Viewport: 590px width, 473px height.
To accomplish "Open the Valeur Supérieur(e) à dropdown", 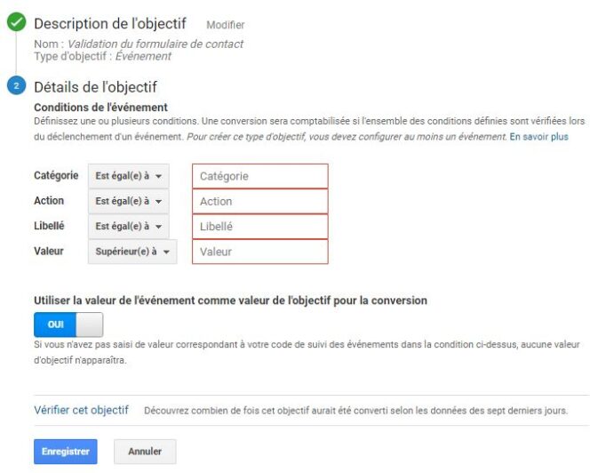I will point(132,252).
